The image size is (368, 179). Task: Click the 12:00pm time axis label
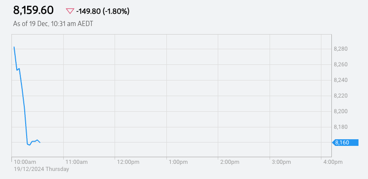tap(128, 162)
